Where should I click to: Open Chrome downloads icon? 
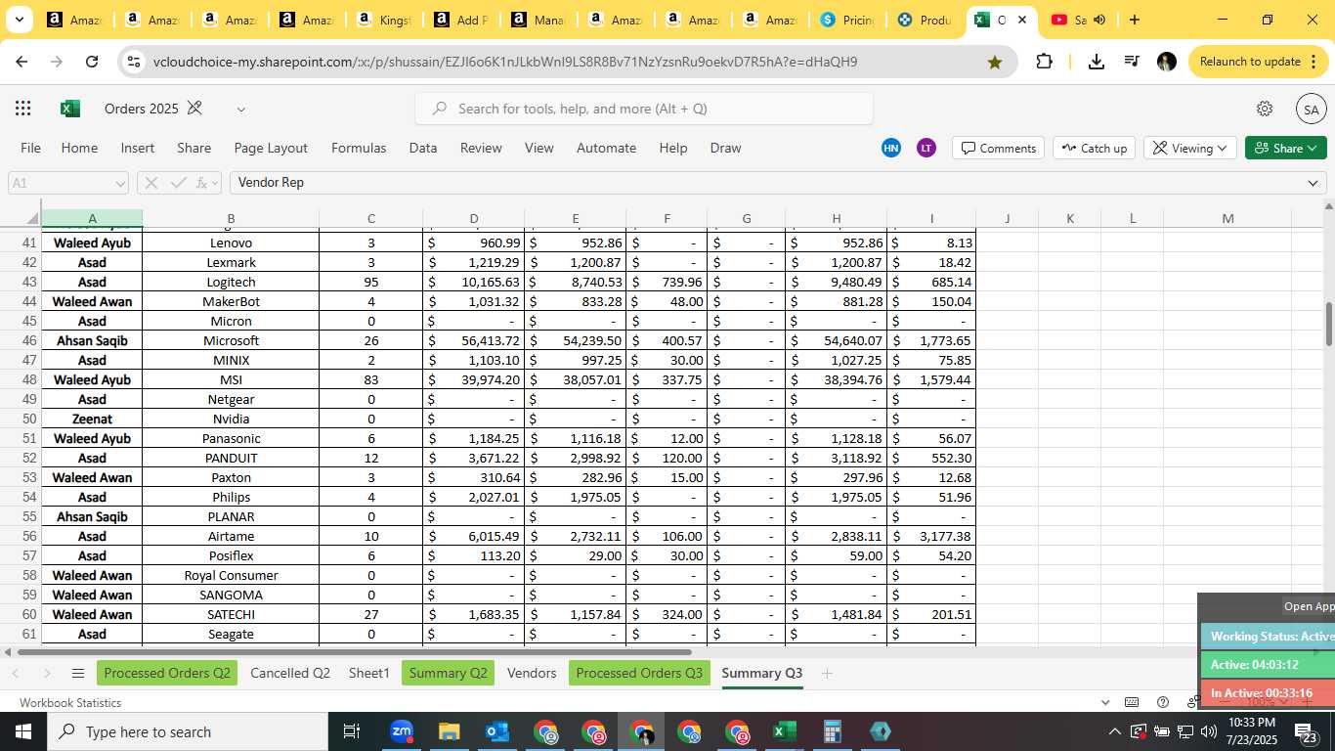coord(1097,62)
